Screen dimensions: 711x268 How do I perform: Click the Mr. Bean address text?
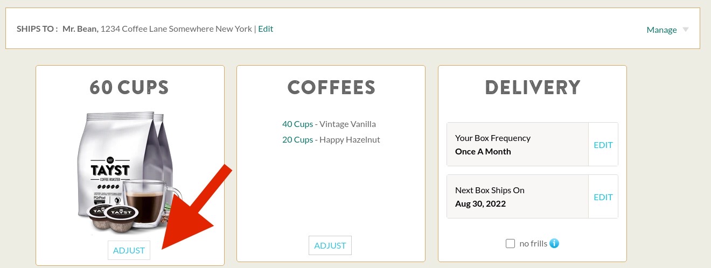tap(157, 29)
